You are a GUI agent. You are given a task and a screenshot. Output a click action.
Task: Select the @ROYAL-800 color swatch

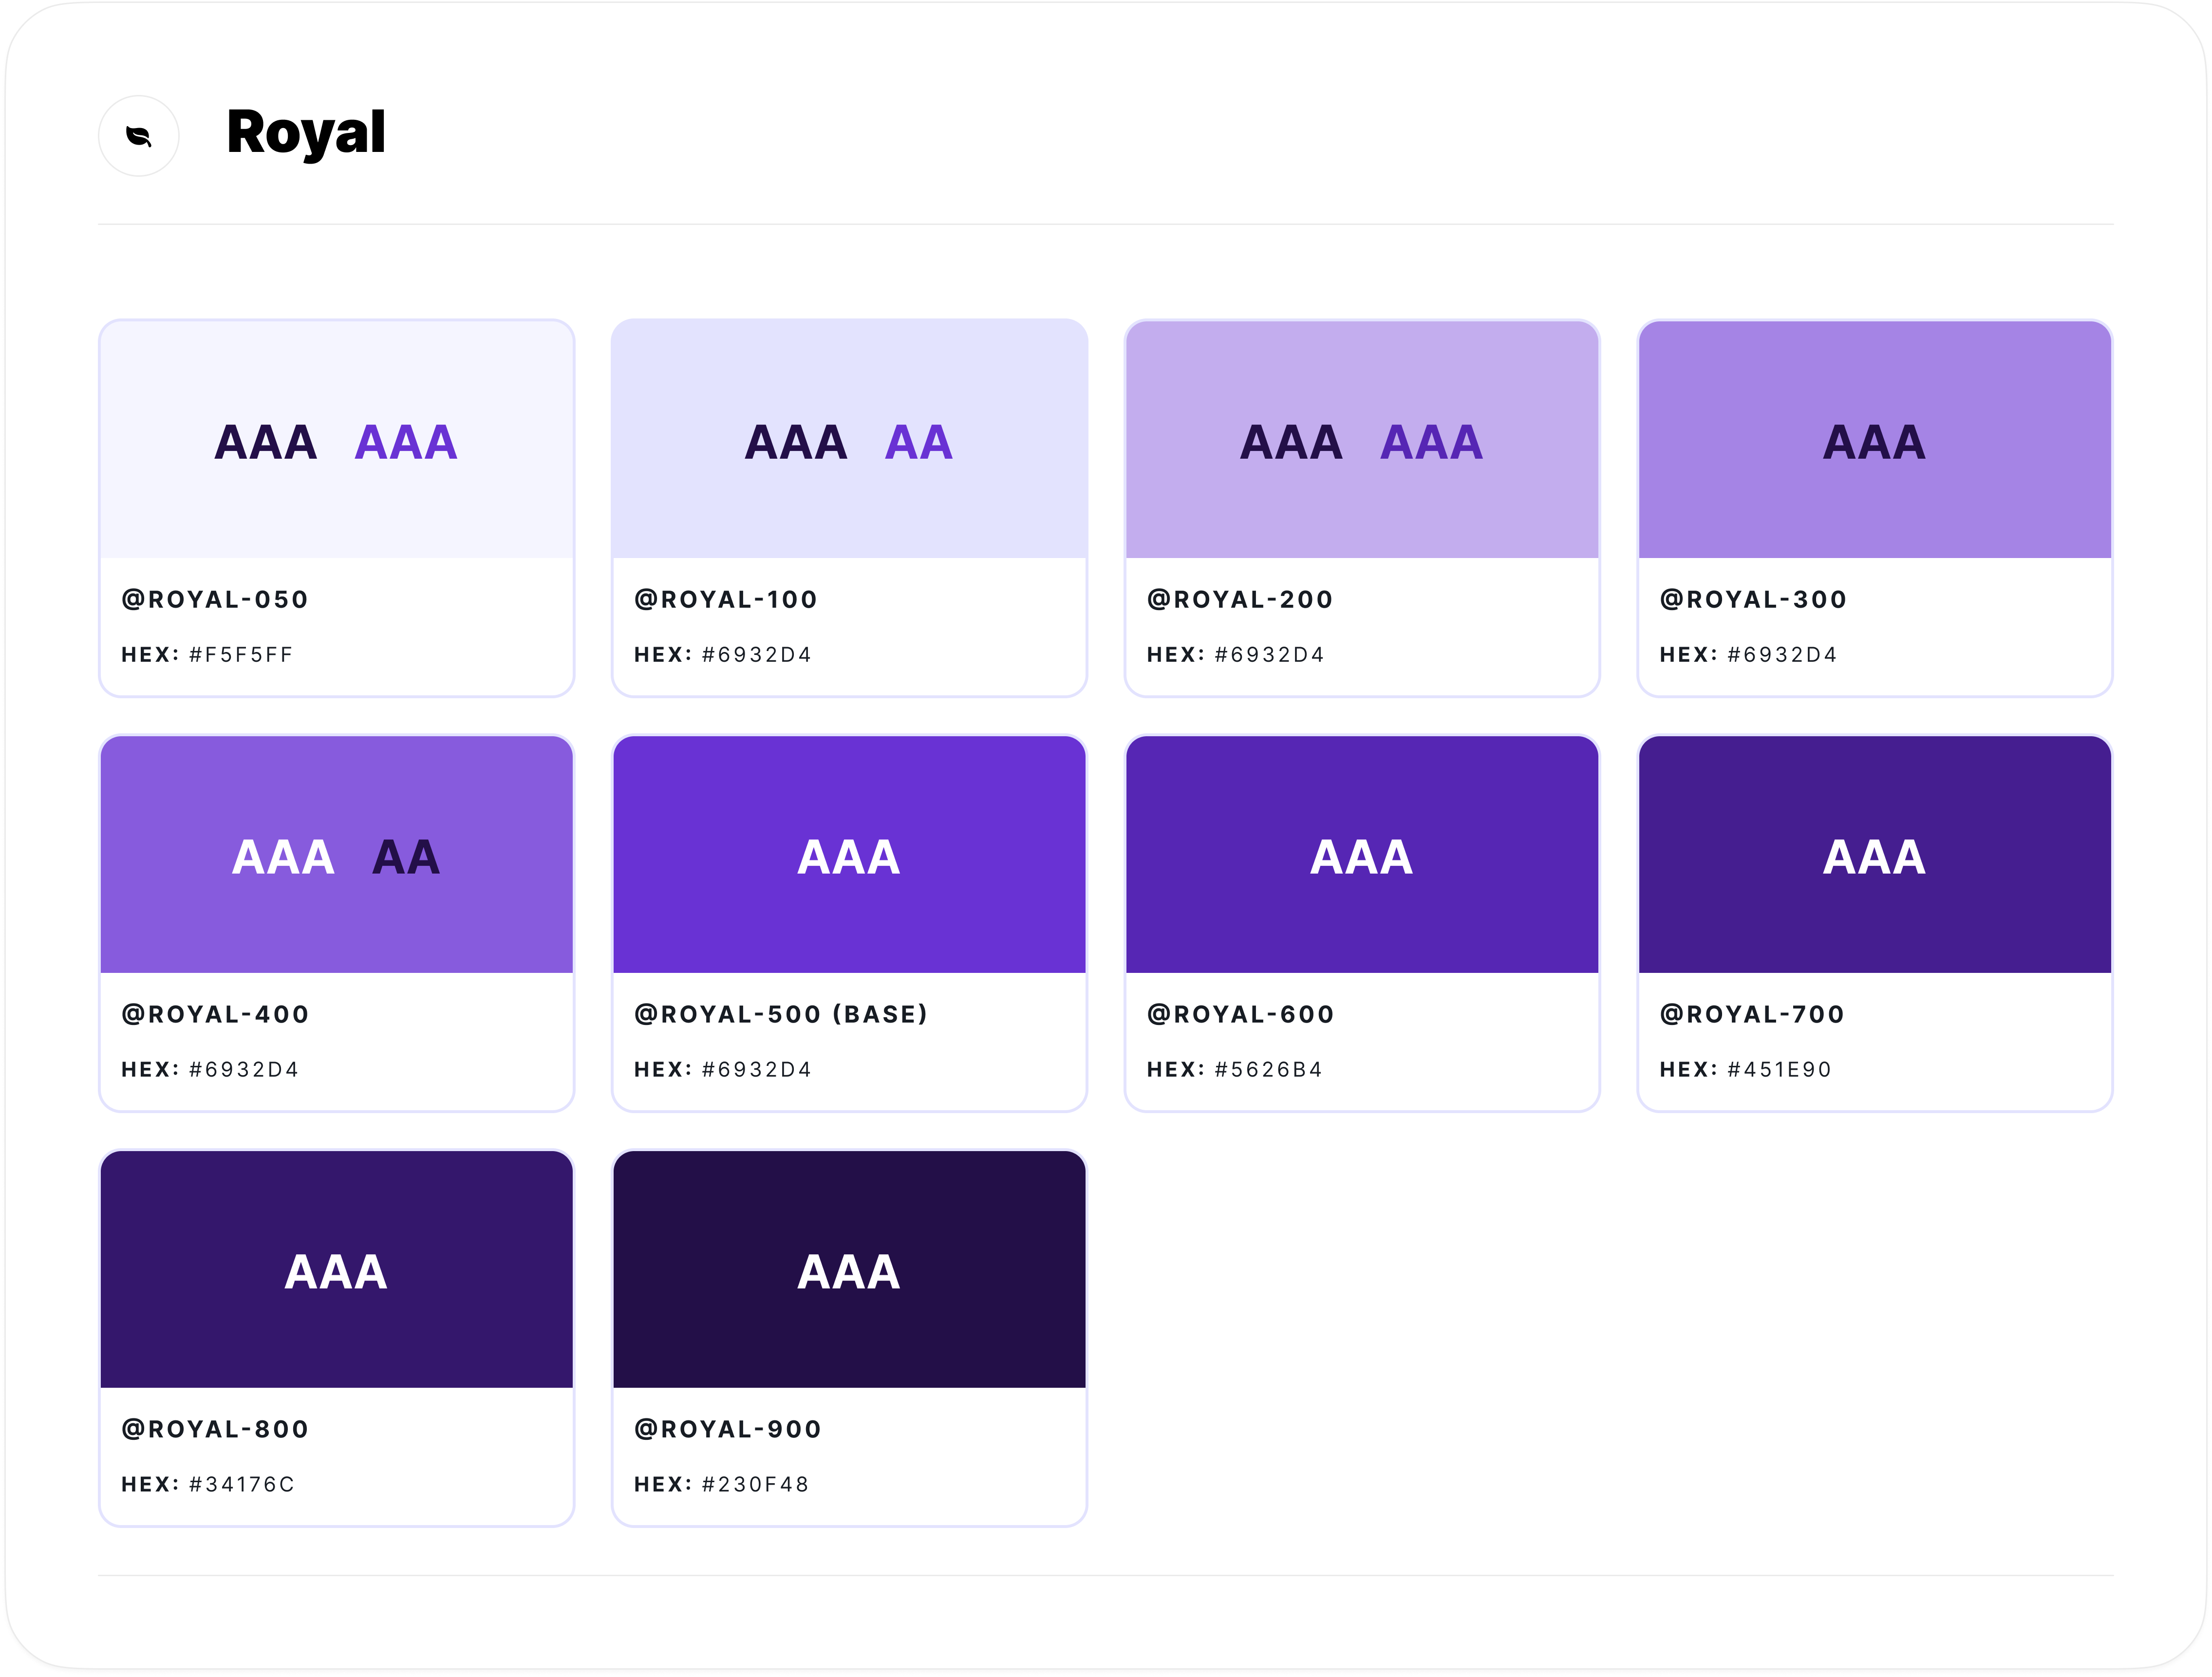click(x=336, y=1270)
